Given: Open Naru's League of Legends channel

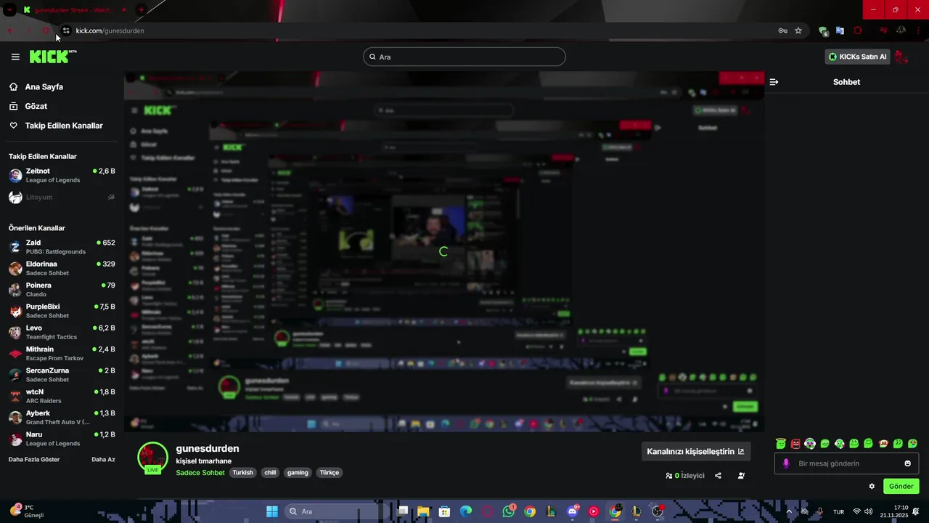Looking at the screenshot, I should pos(61,439).
